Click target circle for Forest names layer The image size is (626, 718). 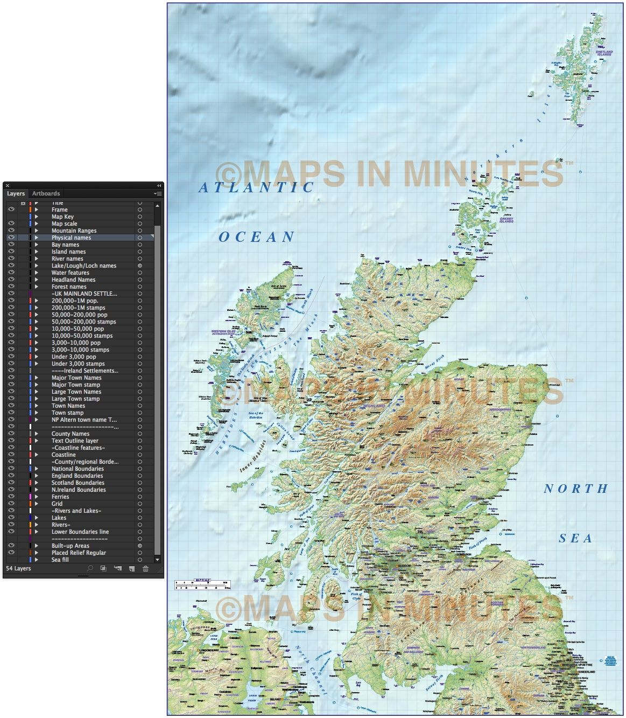coord(140,287)
